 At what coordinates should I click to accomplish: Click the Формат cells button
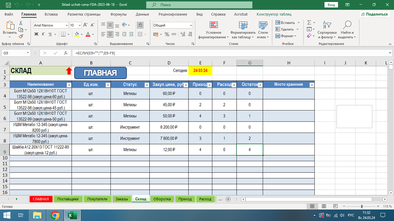(285, 36)
